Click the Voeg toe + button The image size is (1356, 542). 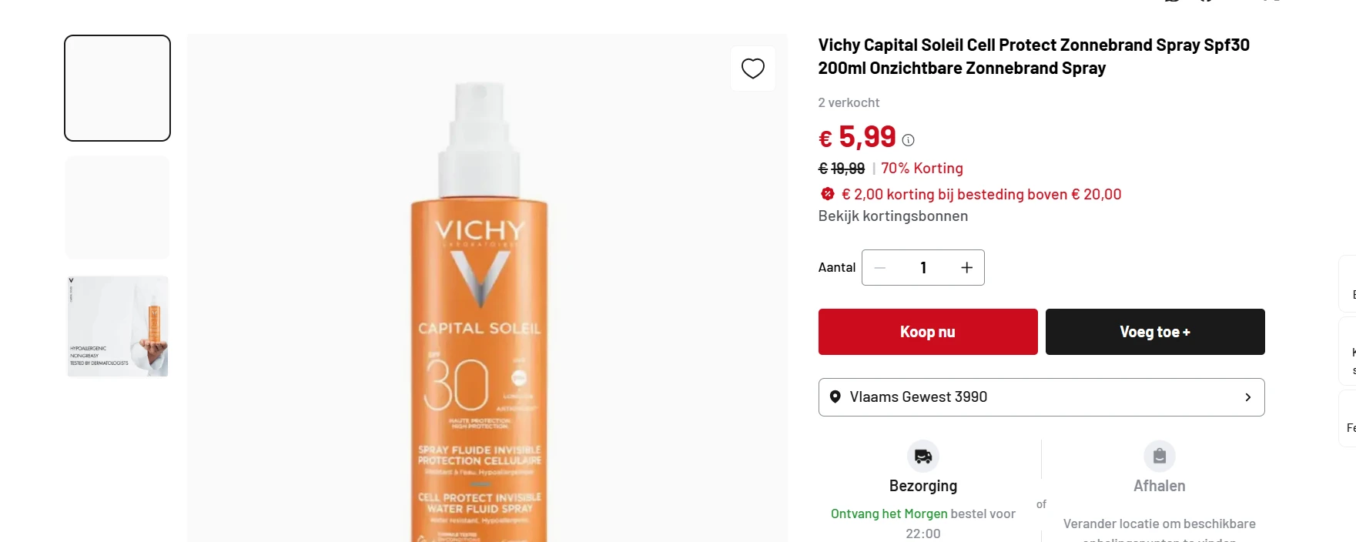click(1154, 332)
